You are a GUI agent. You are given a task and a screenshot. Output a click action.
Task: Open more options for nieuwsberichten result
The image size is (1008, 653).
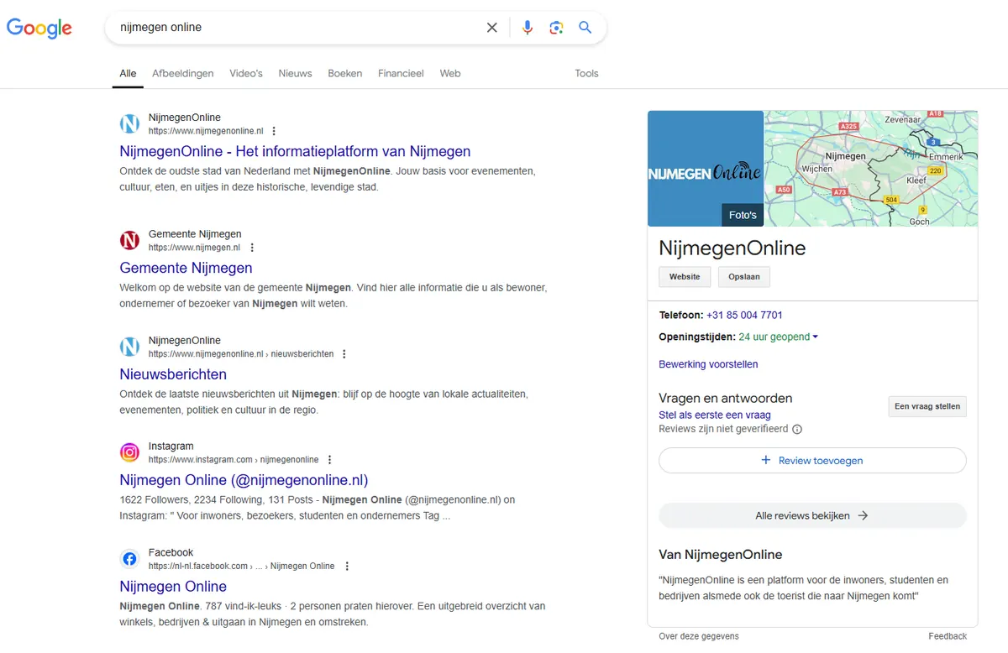(344, 354)
